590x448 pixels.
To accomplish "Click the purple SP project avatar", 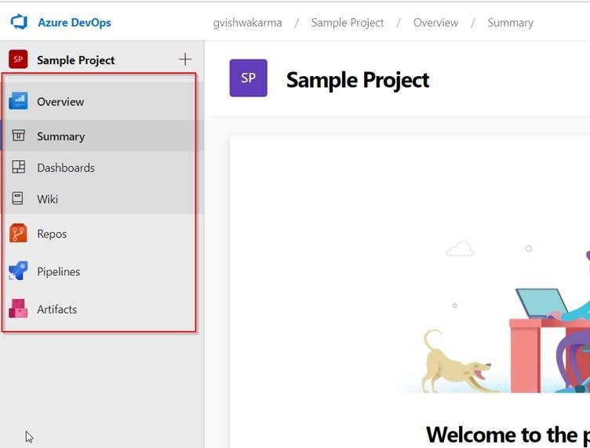I will pos(249,78).
